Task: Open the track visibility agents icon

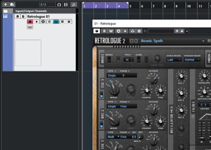Action: tap(59, 4)
